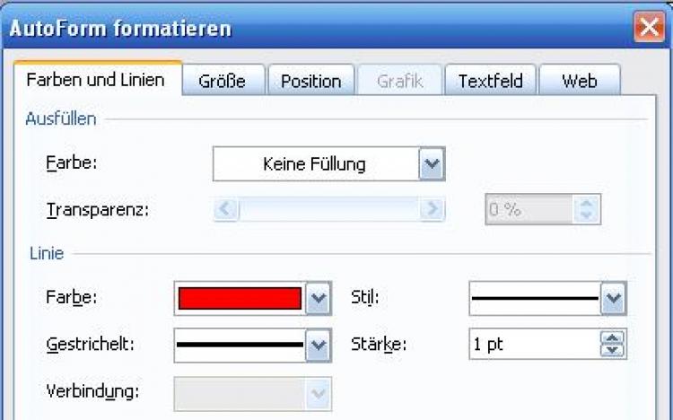Open the Position tab
673x420 pixels.
pyautogui.click(x=310, y=81)
